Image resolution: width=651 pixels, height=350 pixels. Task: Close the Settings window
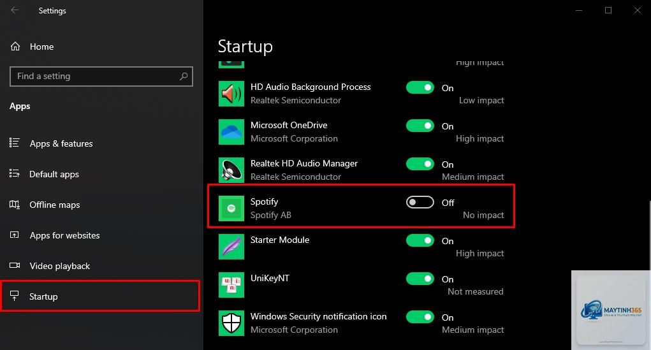tap(638, 10)
